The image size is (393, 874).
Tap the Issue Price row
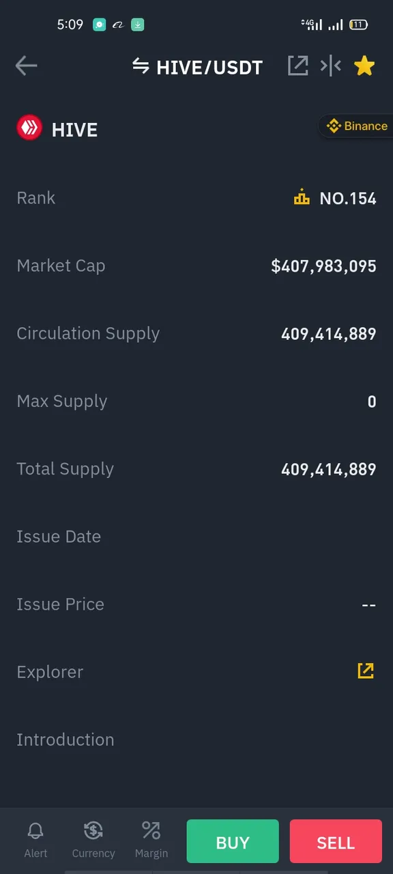click(x=196, y=604)
